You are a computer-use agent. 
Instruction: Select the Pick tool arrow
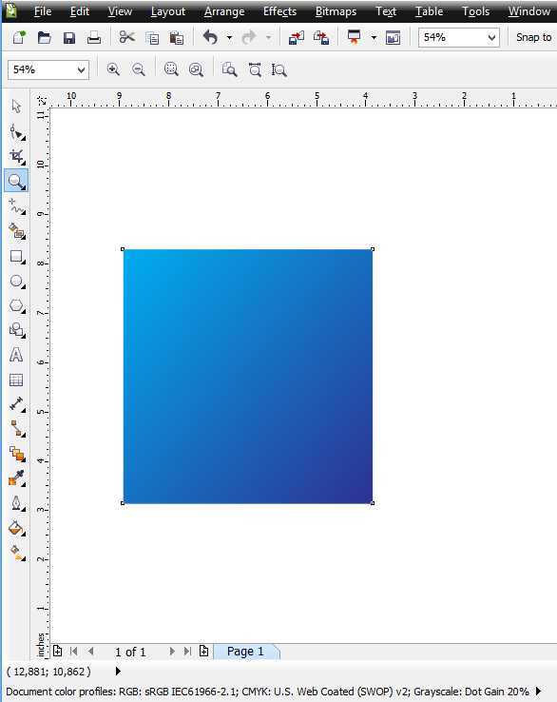pyautogui.click(x=16, y=107)
